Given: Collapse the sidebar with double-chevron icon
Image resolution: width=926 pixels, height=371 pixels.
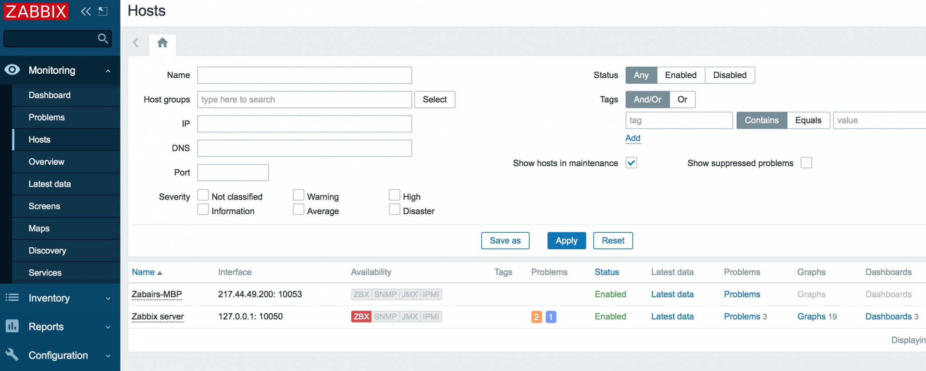Looking at the screenshot, I should click(x=86, y=12).
